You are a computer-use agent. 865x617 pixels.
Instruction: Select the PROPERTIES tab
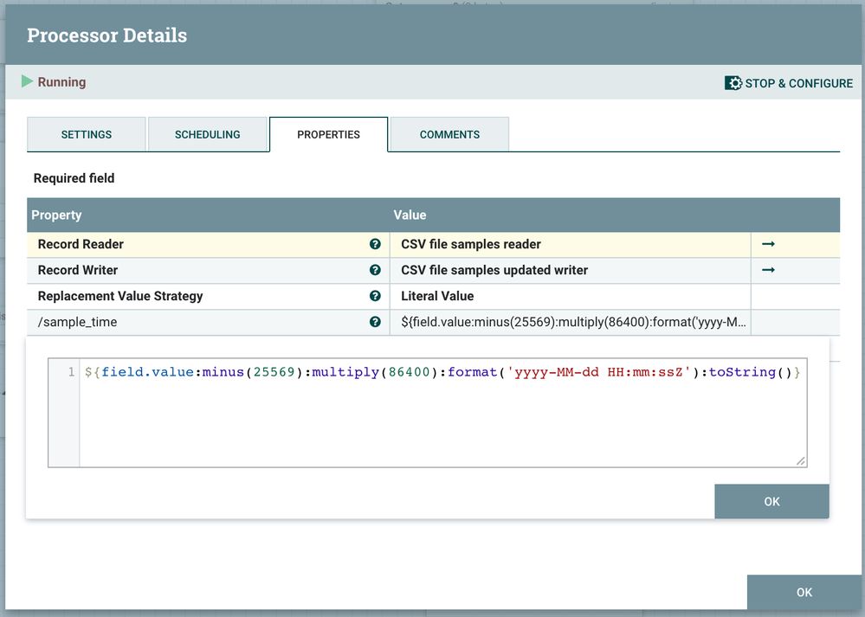click(328, 135)
